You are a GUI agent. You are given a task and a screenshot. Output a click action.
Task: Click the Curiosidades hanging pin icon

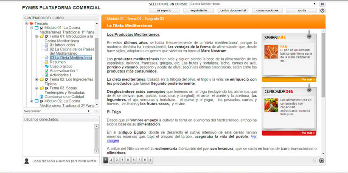[x=309, y=88]
